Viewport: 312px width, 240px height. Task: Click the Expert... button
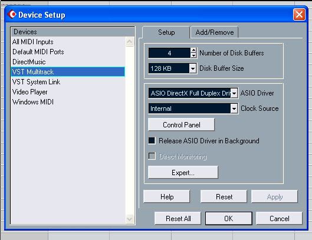pyautogui.click(x=183, y=172)
